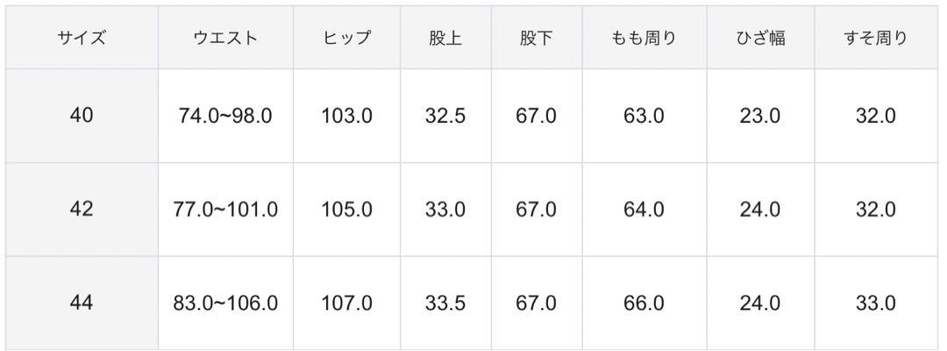
Task: Click the knee width value 23.0
Action: pos(760,115)
